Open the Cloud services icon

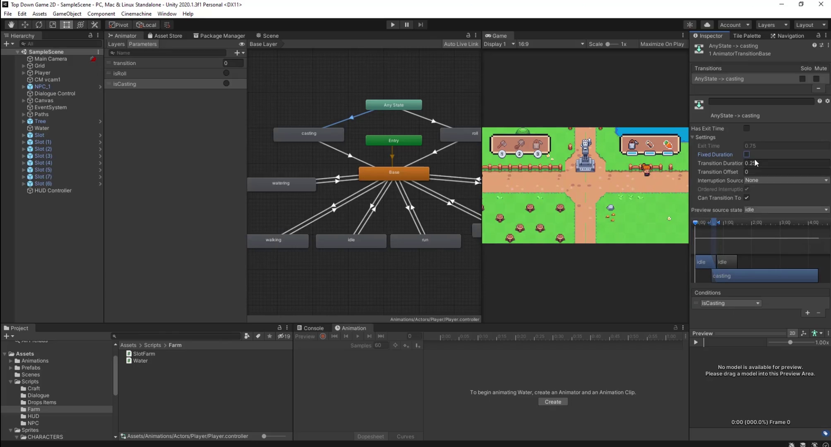[707, 25]
